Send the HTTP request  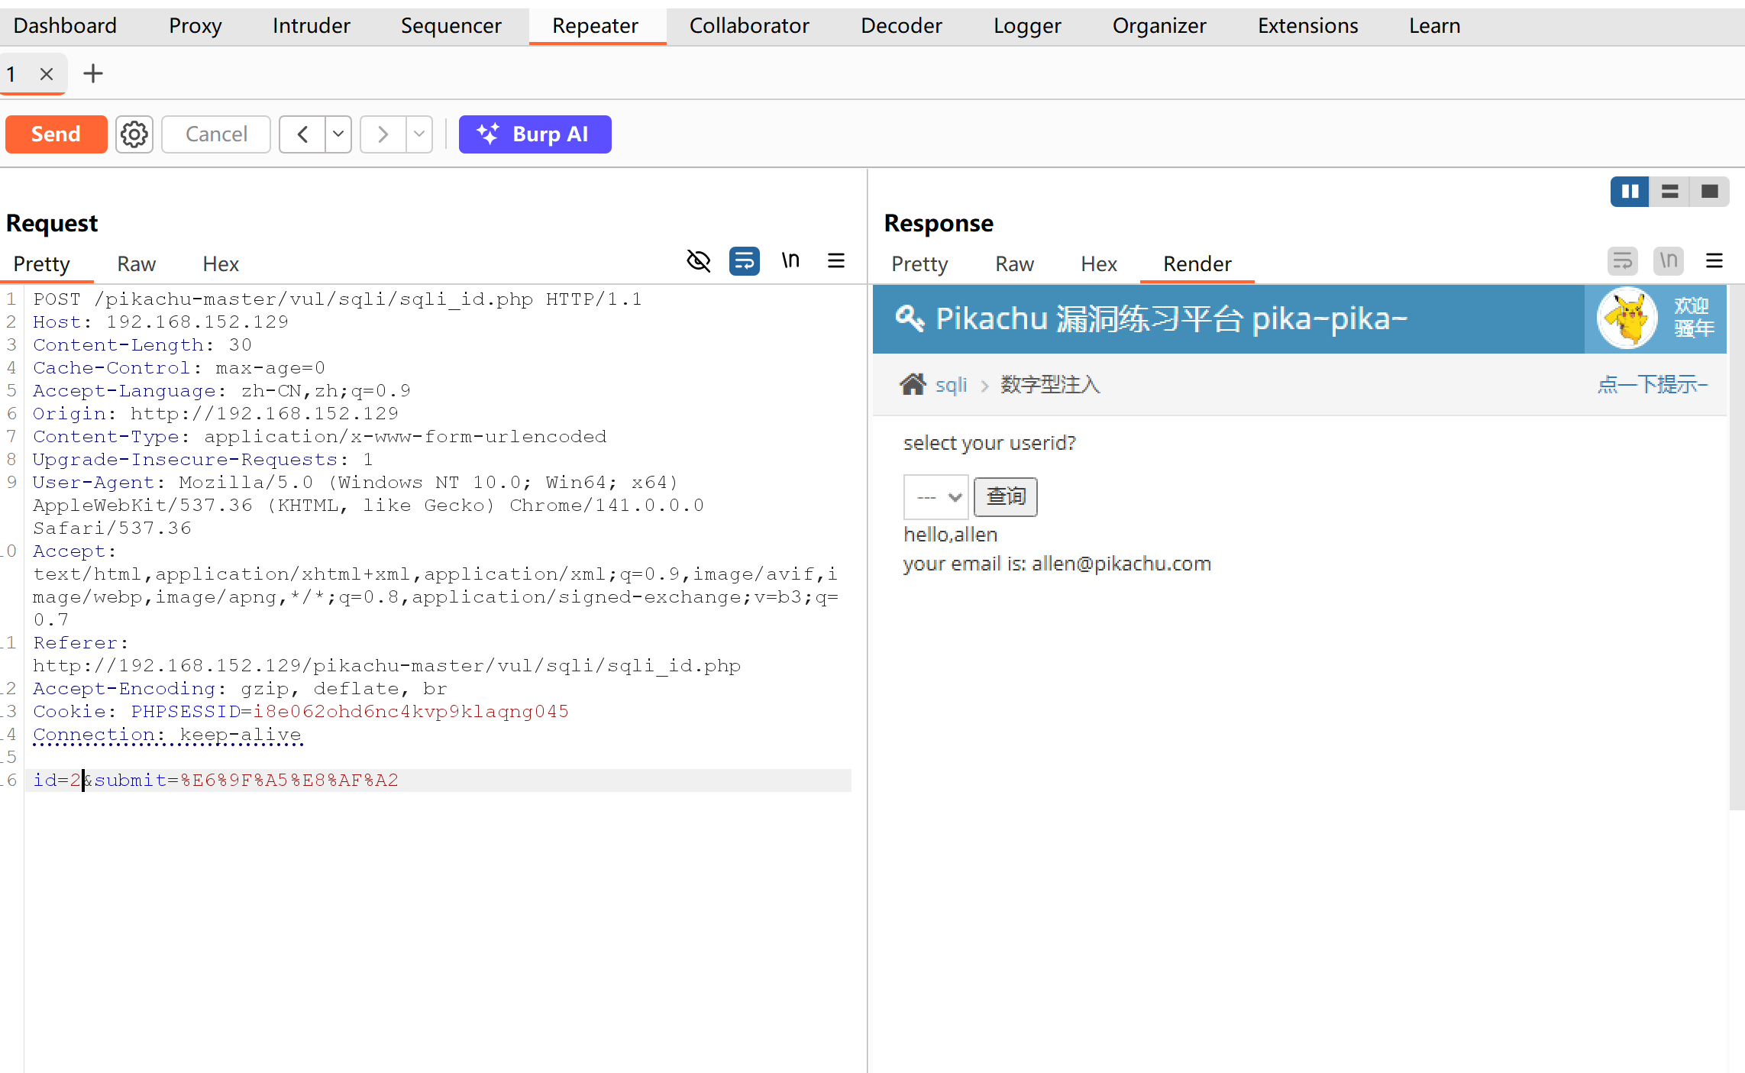click(56, 134)
